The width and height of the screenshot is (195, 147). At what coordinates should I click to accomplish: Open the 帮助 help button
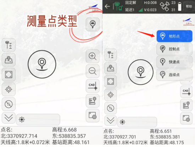point(189,6)
